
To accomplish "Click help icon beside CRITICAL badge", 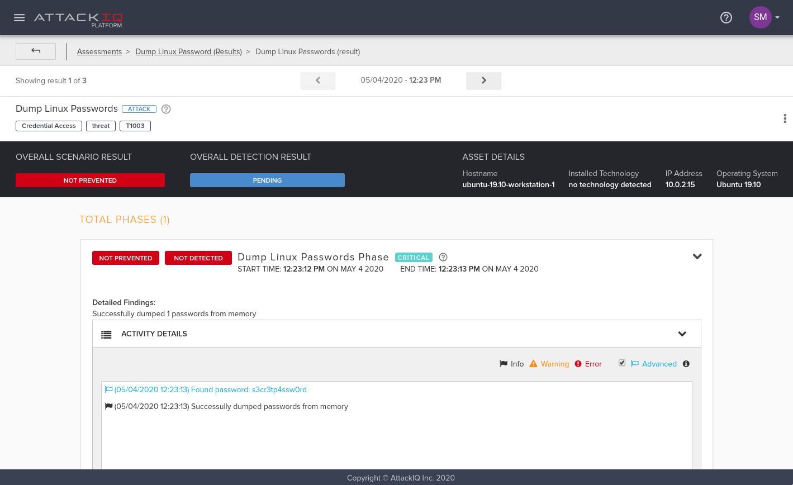I will click(x=443, y=257).
